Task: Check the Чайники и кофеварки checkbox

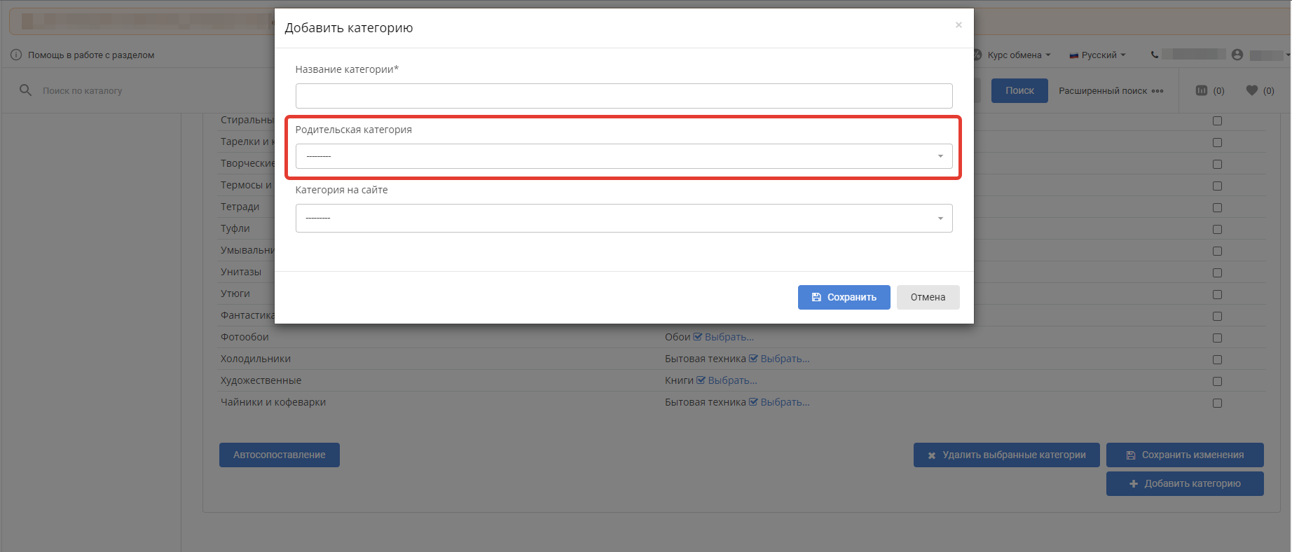Action: click(1217, 403)
